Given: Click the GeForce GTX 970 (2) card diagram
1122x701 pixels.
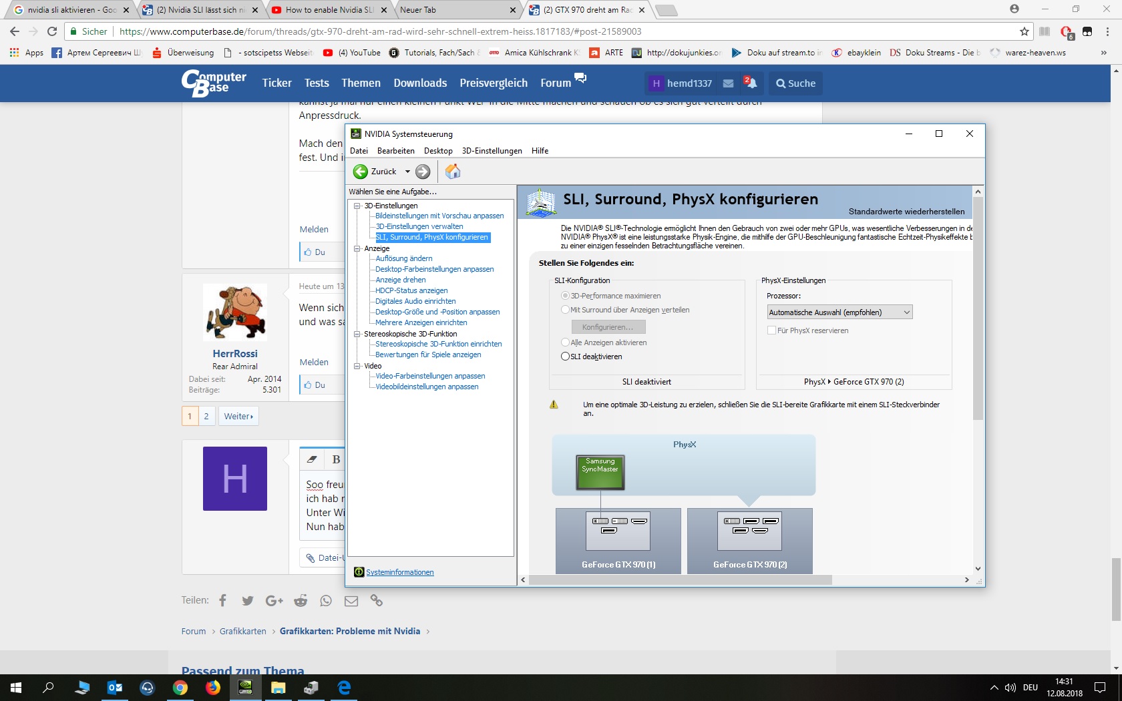Looking at the screenshot, I should 750,541.
